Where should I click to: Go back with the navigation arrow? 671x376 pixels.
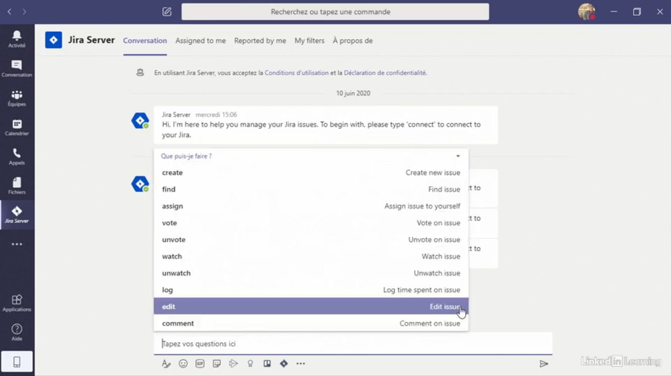click(x=9, y=12)
